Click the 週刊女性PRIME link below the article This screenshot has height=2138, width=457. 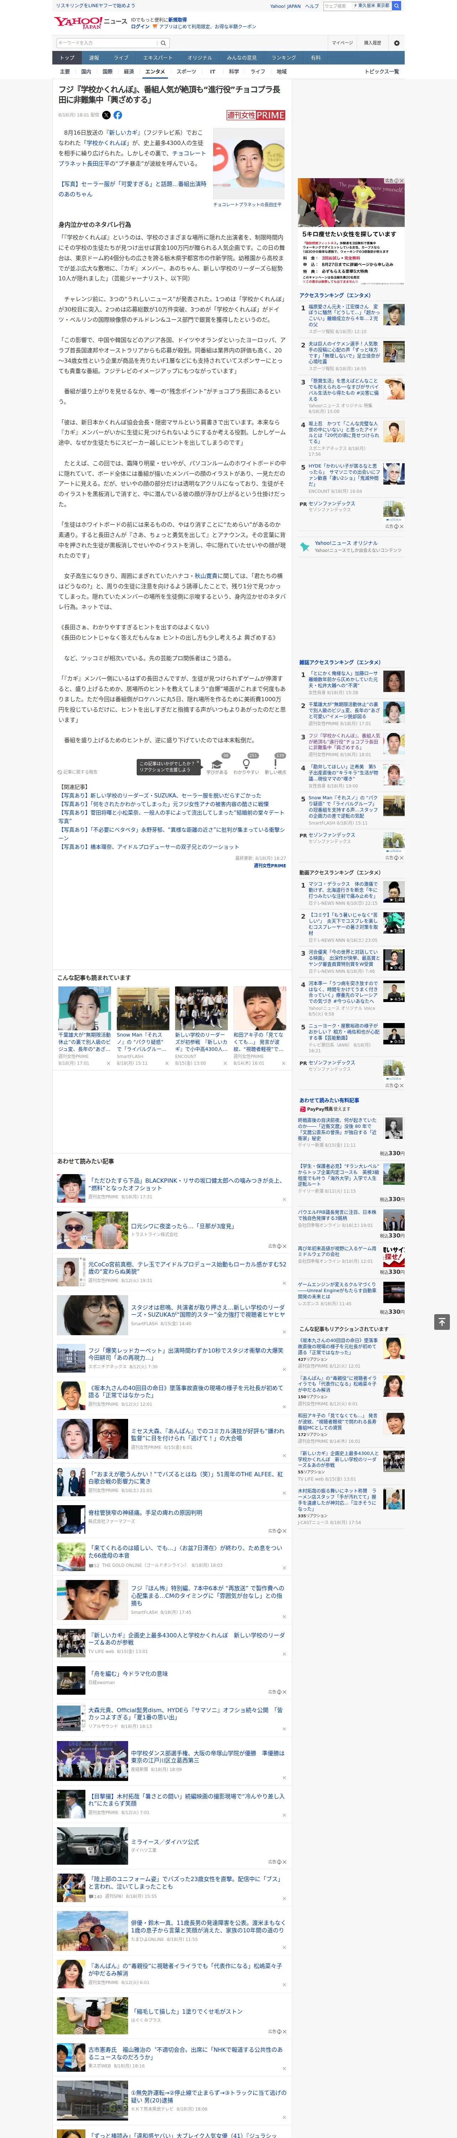coord(269,865)
